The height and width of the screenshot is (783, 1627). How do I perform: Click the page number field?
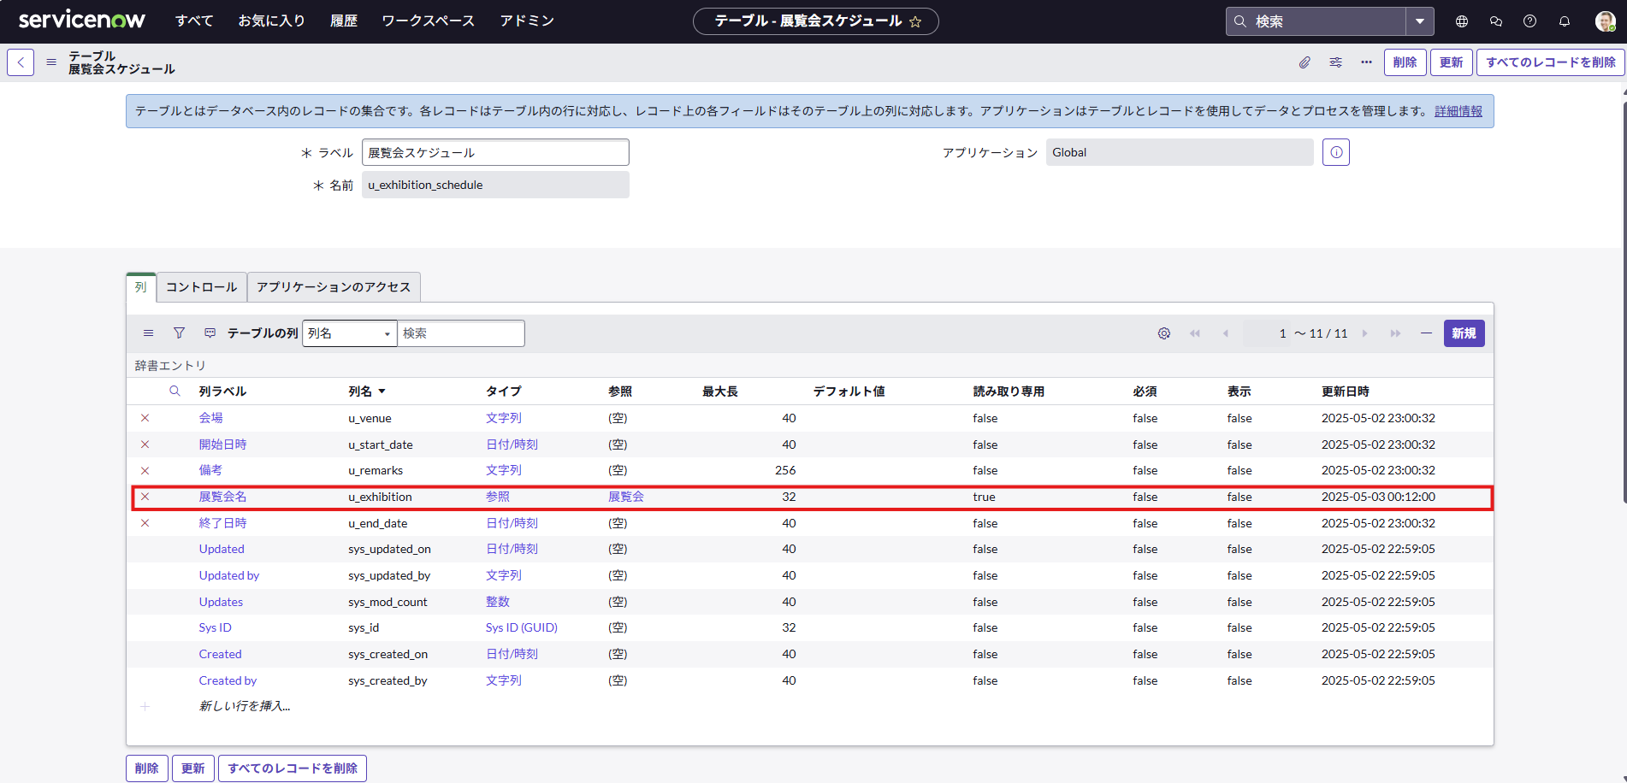point(1268,333)
